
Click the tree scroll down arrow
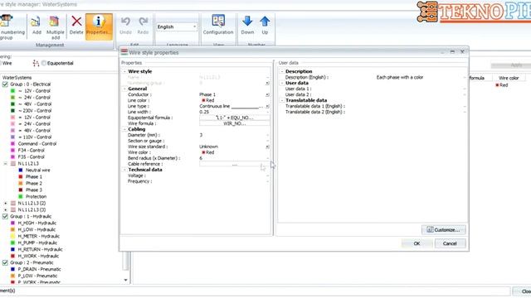click(x=126, y=280)
